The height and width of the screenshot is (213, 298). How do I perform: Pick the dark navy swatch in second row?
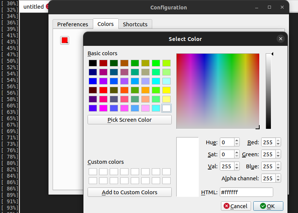pos(93,72)
